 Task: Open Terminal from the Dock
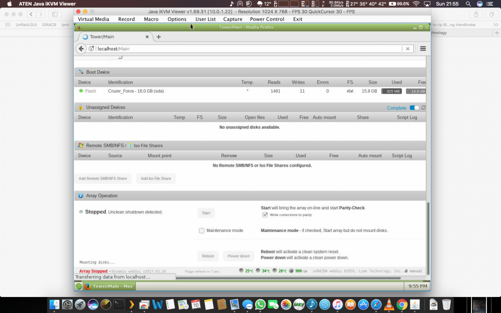[x=119, y=304]
